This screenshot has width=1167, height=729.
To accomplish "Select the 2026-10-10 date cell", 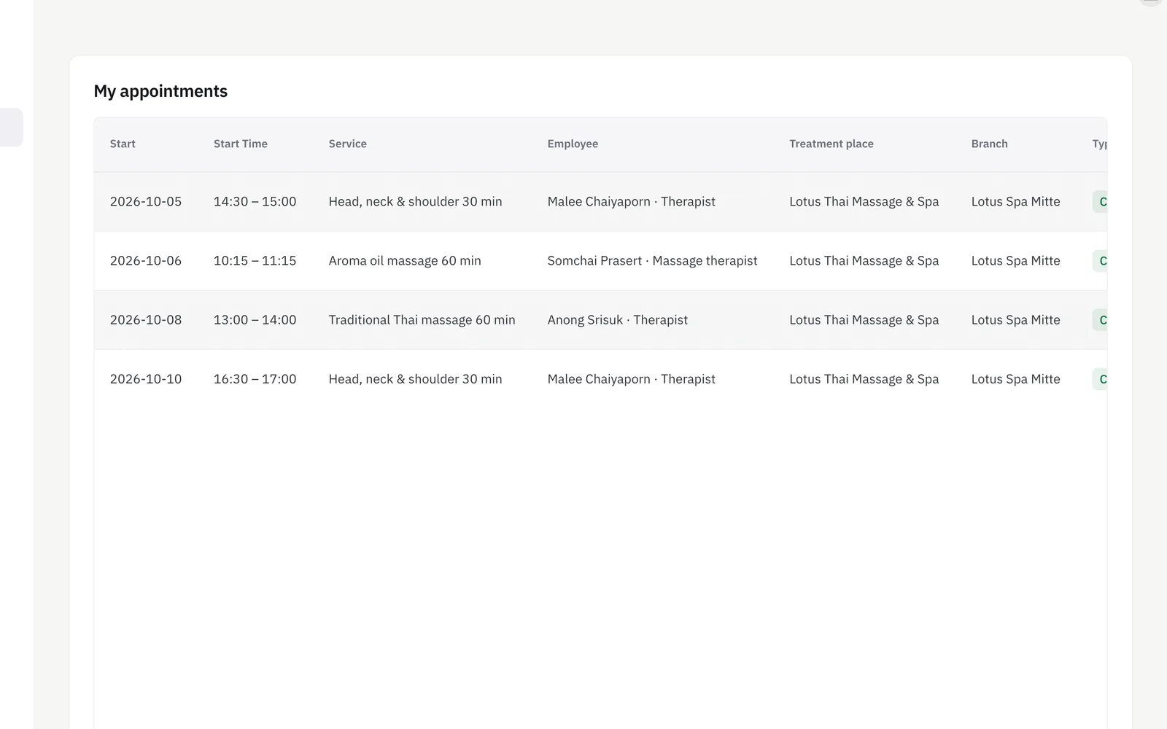I will point(146,378).
